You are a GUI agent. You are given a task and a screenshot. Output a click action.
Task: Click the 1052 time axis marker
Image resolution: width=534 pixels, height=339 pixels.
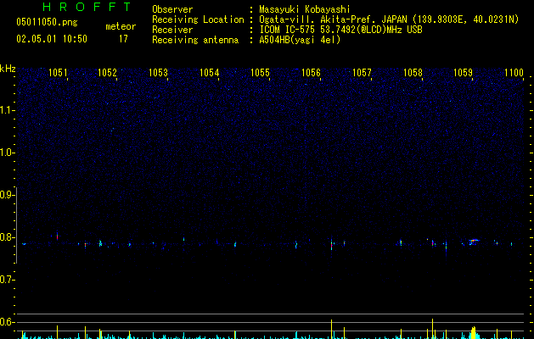pos(107,73)
